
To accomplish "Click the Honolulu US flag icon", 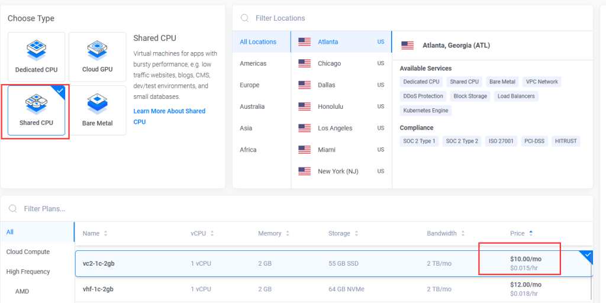I will 304,107.
